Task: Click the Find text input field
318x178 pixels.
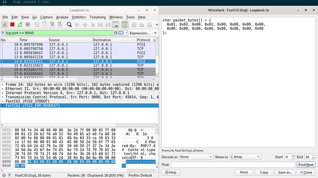Action: coord(233,165)
